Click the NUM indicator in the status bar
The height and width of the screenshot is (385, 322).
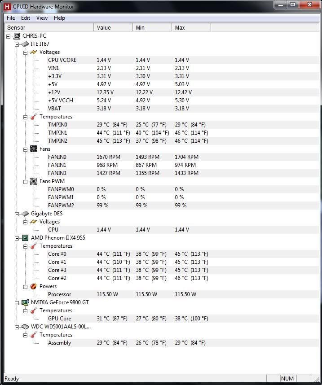[x=287, y=378]
